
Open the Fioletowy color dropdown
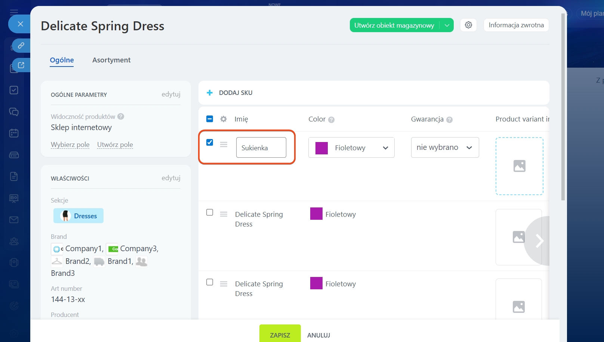pyautogui.click(x=351, y=148)
